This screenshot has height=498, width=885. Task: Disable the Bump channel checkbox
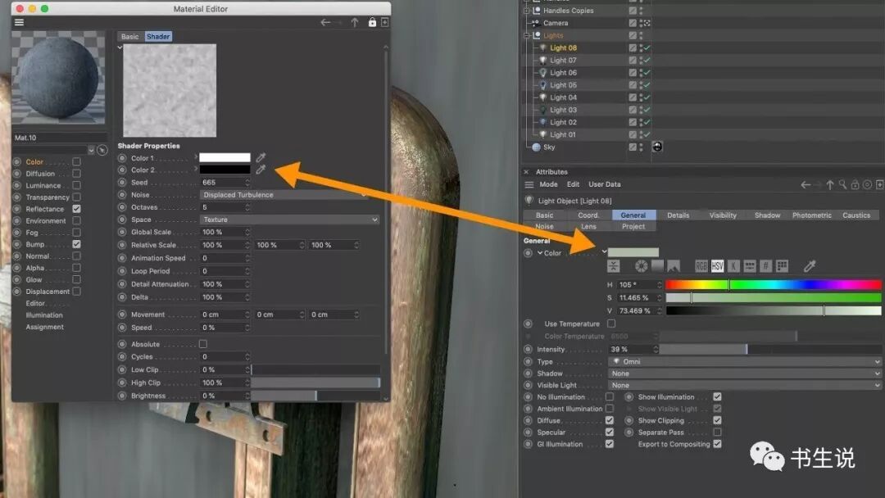click(x=76, y=244)
